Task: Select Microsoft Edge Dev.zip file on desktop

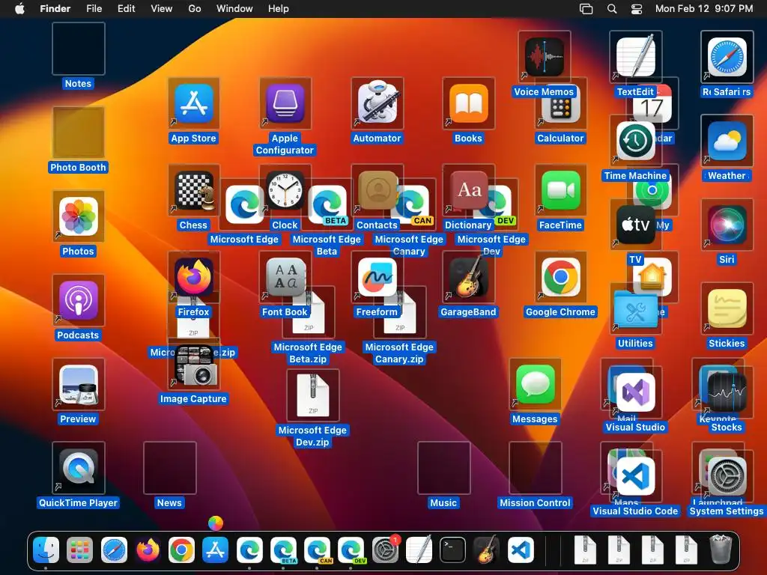Action: [x=313, y=396]
